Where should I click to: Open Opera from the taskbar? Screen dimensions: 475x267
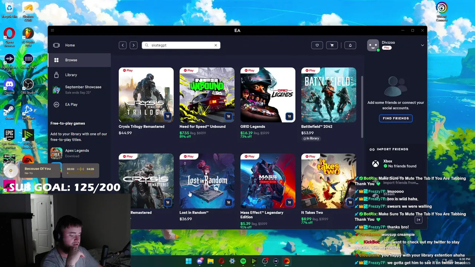222,261
